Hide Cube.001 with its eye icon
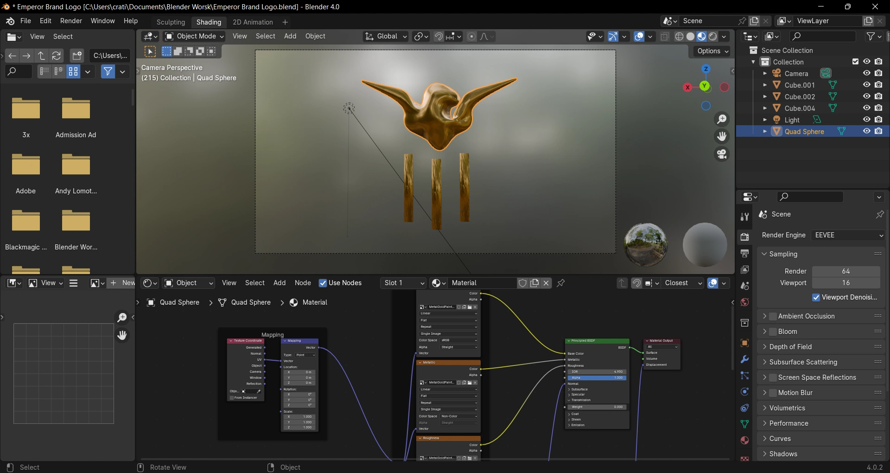This screenshot has height=473, width=890. [x=866, y=85]
